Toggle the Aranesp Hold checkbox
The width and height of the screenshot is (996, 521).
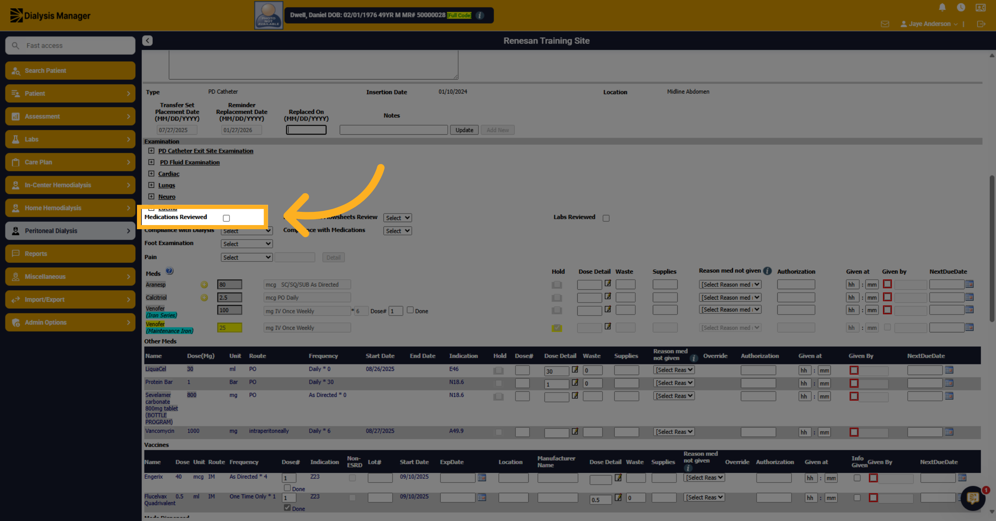click(x=557, y=285)
